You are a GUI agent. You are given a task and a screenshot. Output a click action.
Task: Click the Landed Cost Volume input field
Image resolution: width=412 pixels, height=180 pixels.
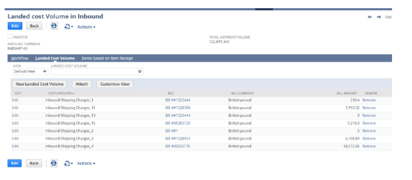(97, 71)
